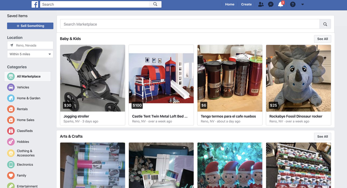Expand the Within 5 miles dropdown

[x=30, y=54]
